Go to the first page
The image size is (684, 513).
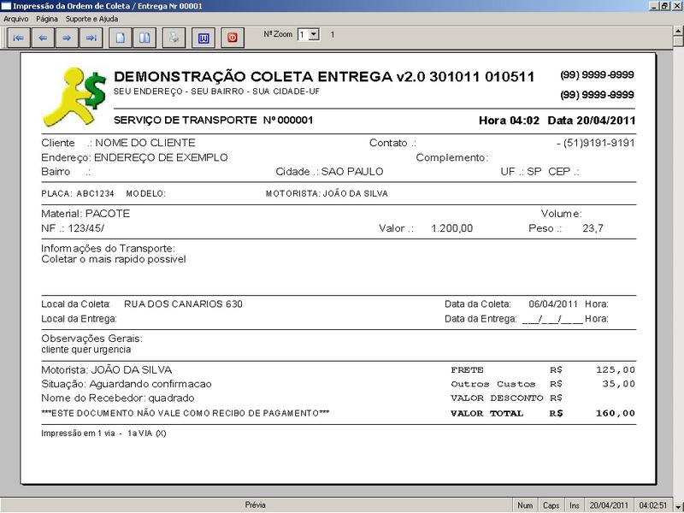[18, 38]
